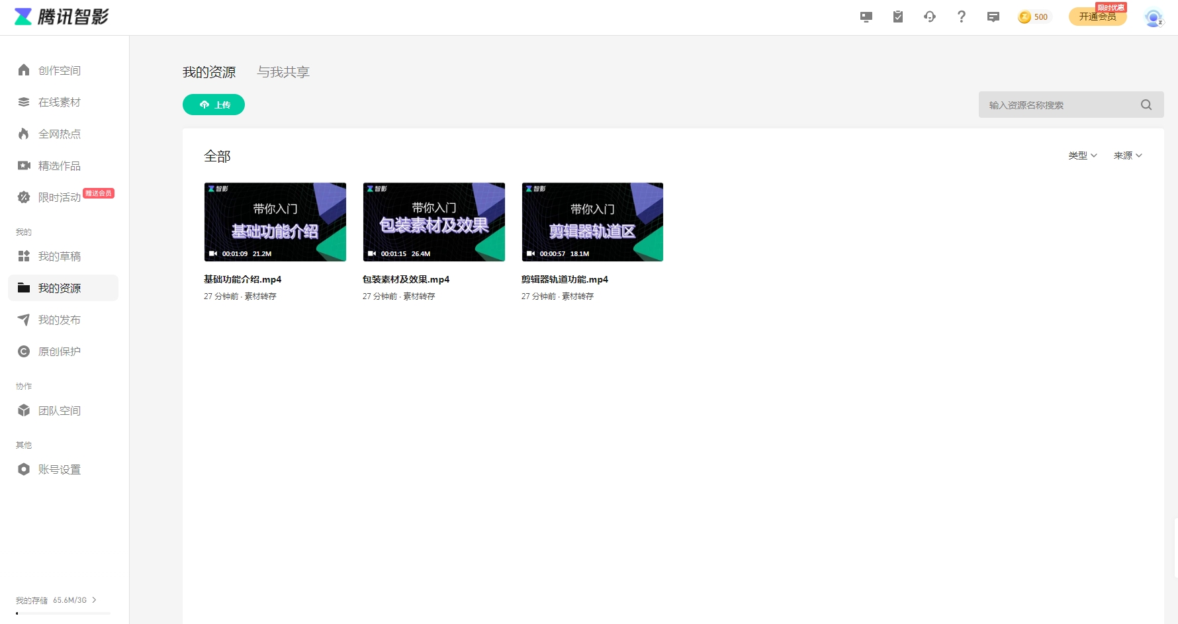
Task: Open the user avatar profile
Action: (1154, 18)
